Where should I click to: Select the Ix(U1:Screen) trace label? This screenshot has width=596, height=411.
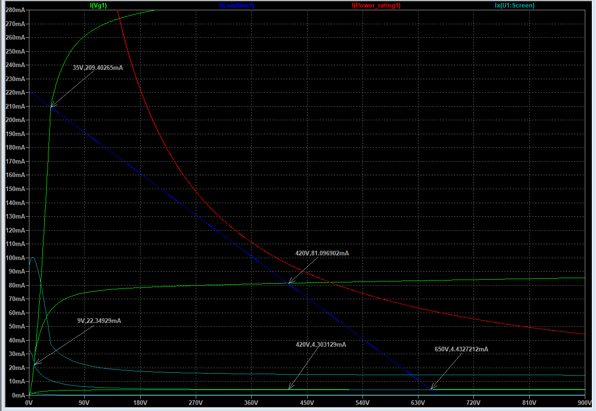coord(514,6)
